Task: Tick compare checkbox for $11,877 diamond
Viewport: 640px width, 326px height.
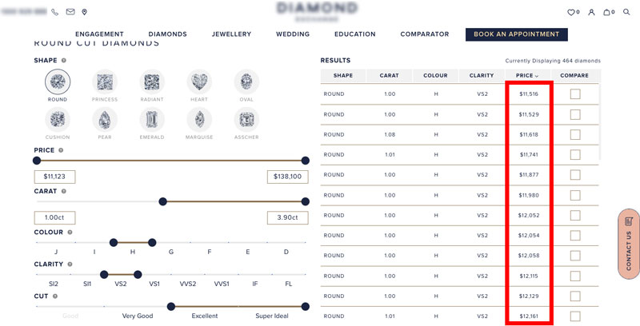Action: (x=575, y=175)
